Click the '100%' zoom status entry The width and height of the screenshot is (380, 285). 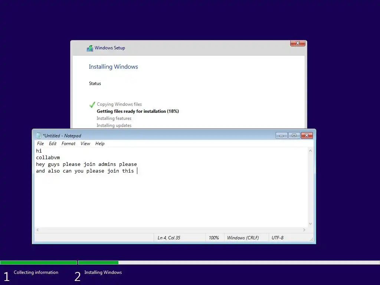tap(214, 238)
